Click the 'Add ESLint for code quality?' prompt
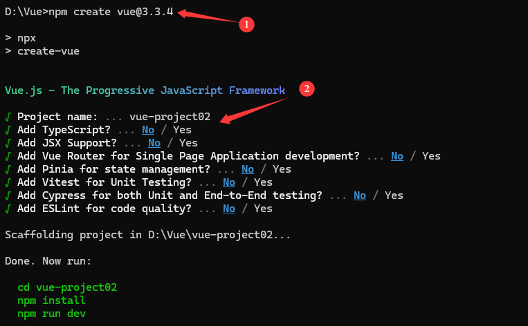 tap(104, 209)
